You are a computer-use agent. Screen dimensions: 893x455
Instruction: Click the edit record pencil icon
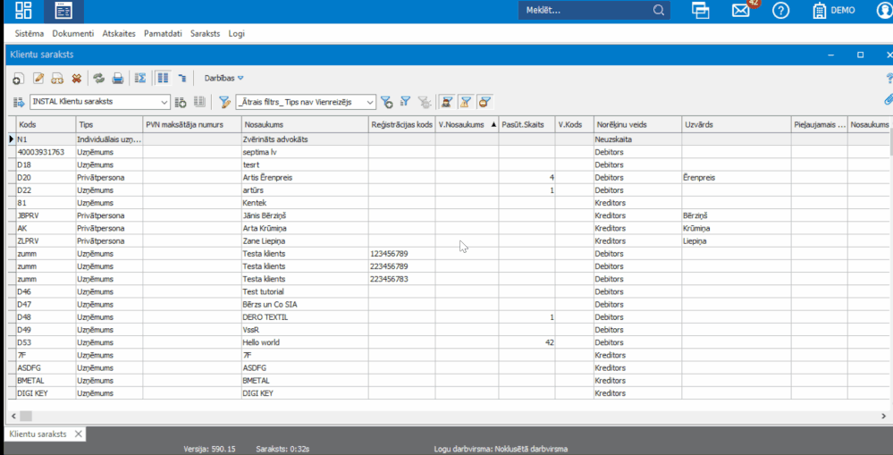coord(38,79)
